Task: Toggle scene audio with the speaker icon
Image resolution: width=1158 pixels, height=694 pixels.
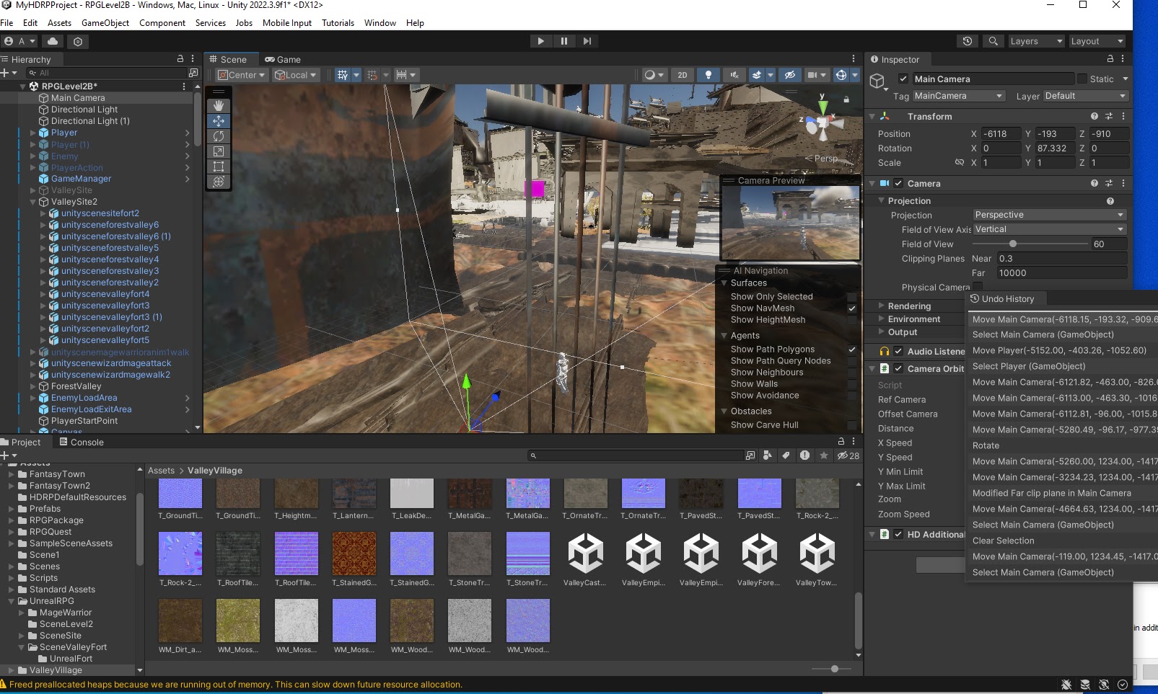Action: pyautogui.click(x=734, y=75)
